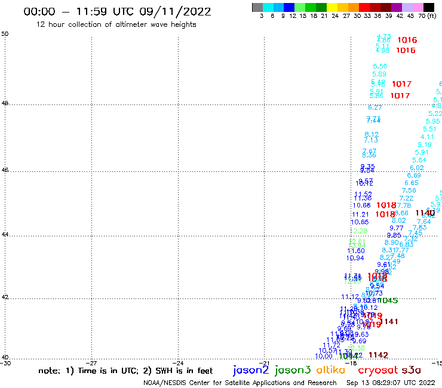Screen dimensions: 442x388
Task: Click the longitude axis label '-21'
Action: coord(264,363)
